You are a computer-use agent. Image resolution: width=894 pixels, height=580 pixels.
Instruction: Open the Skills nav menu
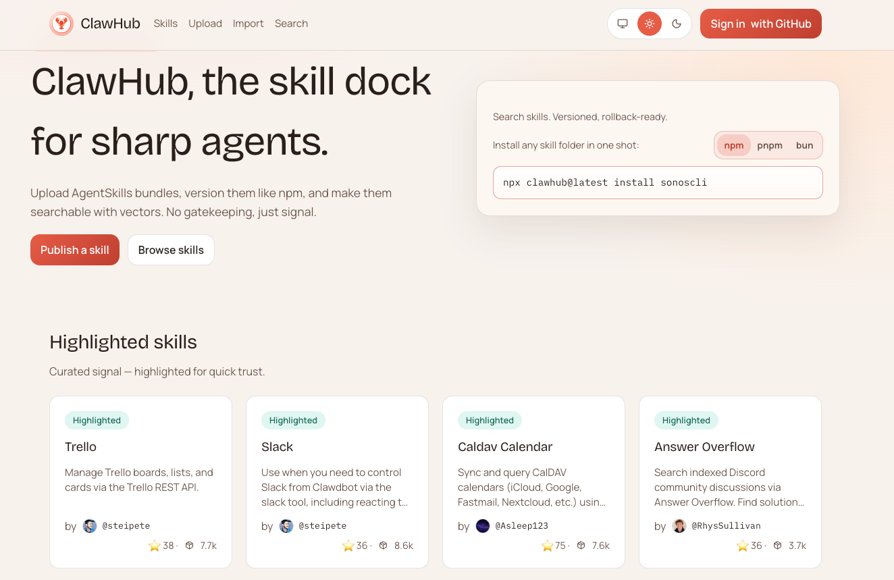pos(165,24)
